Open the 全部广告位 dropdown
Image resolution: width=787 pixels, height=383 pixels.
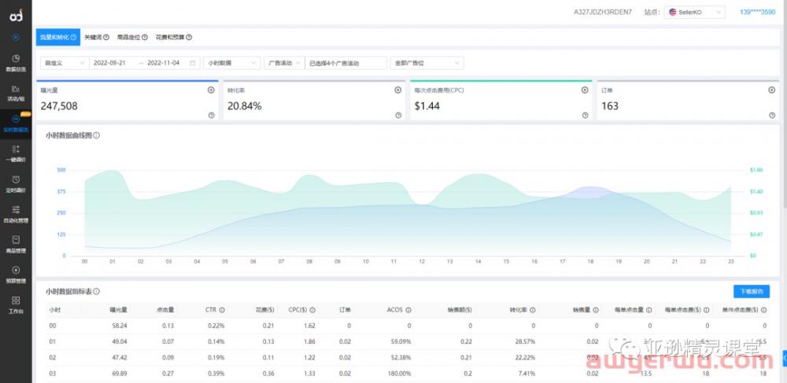(x=427, y=63)
